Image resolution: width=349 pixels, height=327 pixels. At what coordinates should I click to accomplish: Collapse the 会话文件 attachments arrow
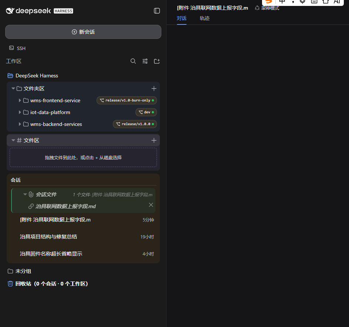25,194
